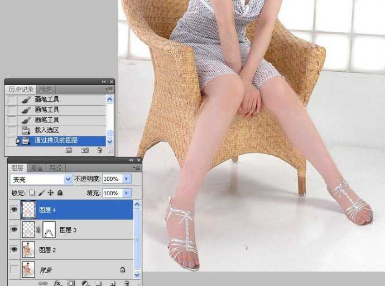
Task: Toggle lock transparent pixels
Action: [x=32, y=193]
